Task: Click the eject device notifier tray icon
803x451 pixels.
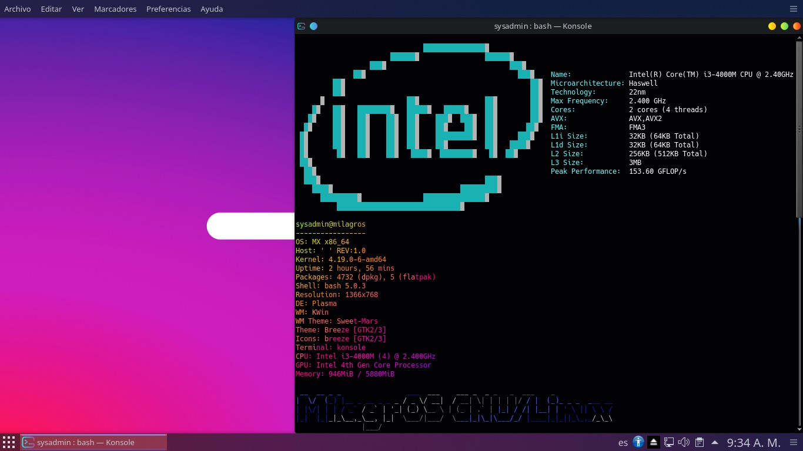Action: (x=653, y=442)
